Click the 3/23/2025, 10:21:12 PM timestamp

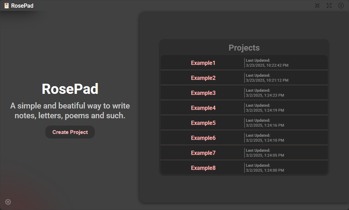[x=267, y=80]
